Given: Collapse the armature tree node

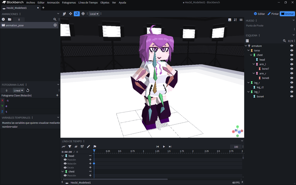Looking at the screenshot, I should click(x=246, y=46).
